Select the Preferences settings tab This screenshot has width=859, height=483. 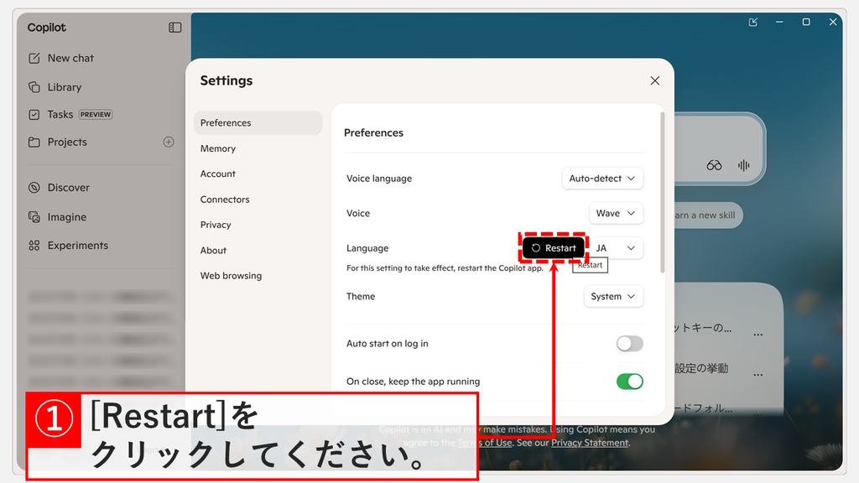tap(258, 122)
